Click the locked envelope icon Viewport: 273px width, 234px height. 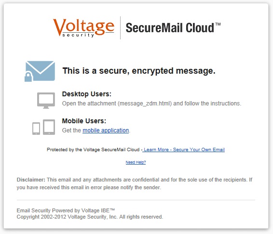coord(40,71)
